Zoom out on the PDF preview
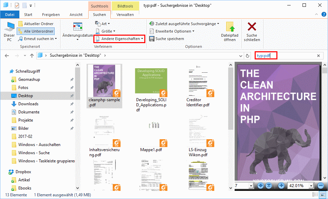 pyautogui.click(x=321, y=186)
